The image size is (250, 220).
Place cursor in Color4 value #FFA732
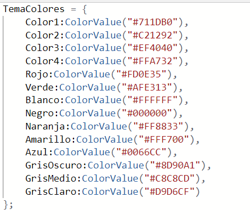click(152, 61)
